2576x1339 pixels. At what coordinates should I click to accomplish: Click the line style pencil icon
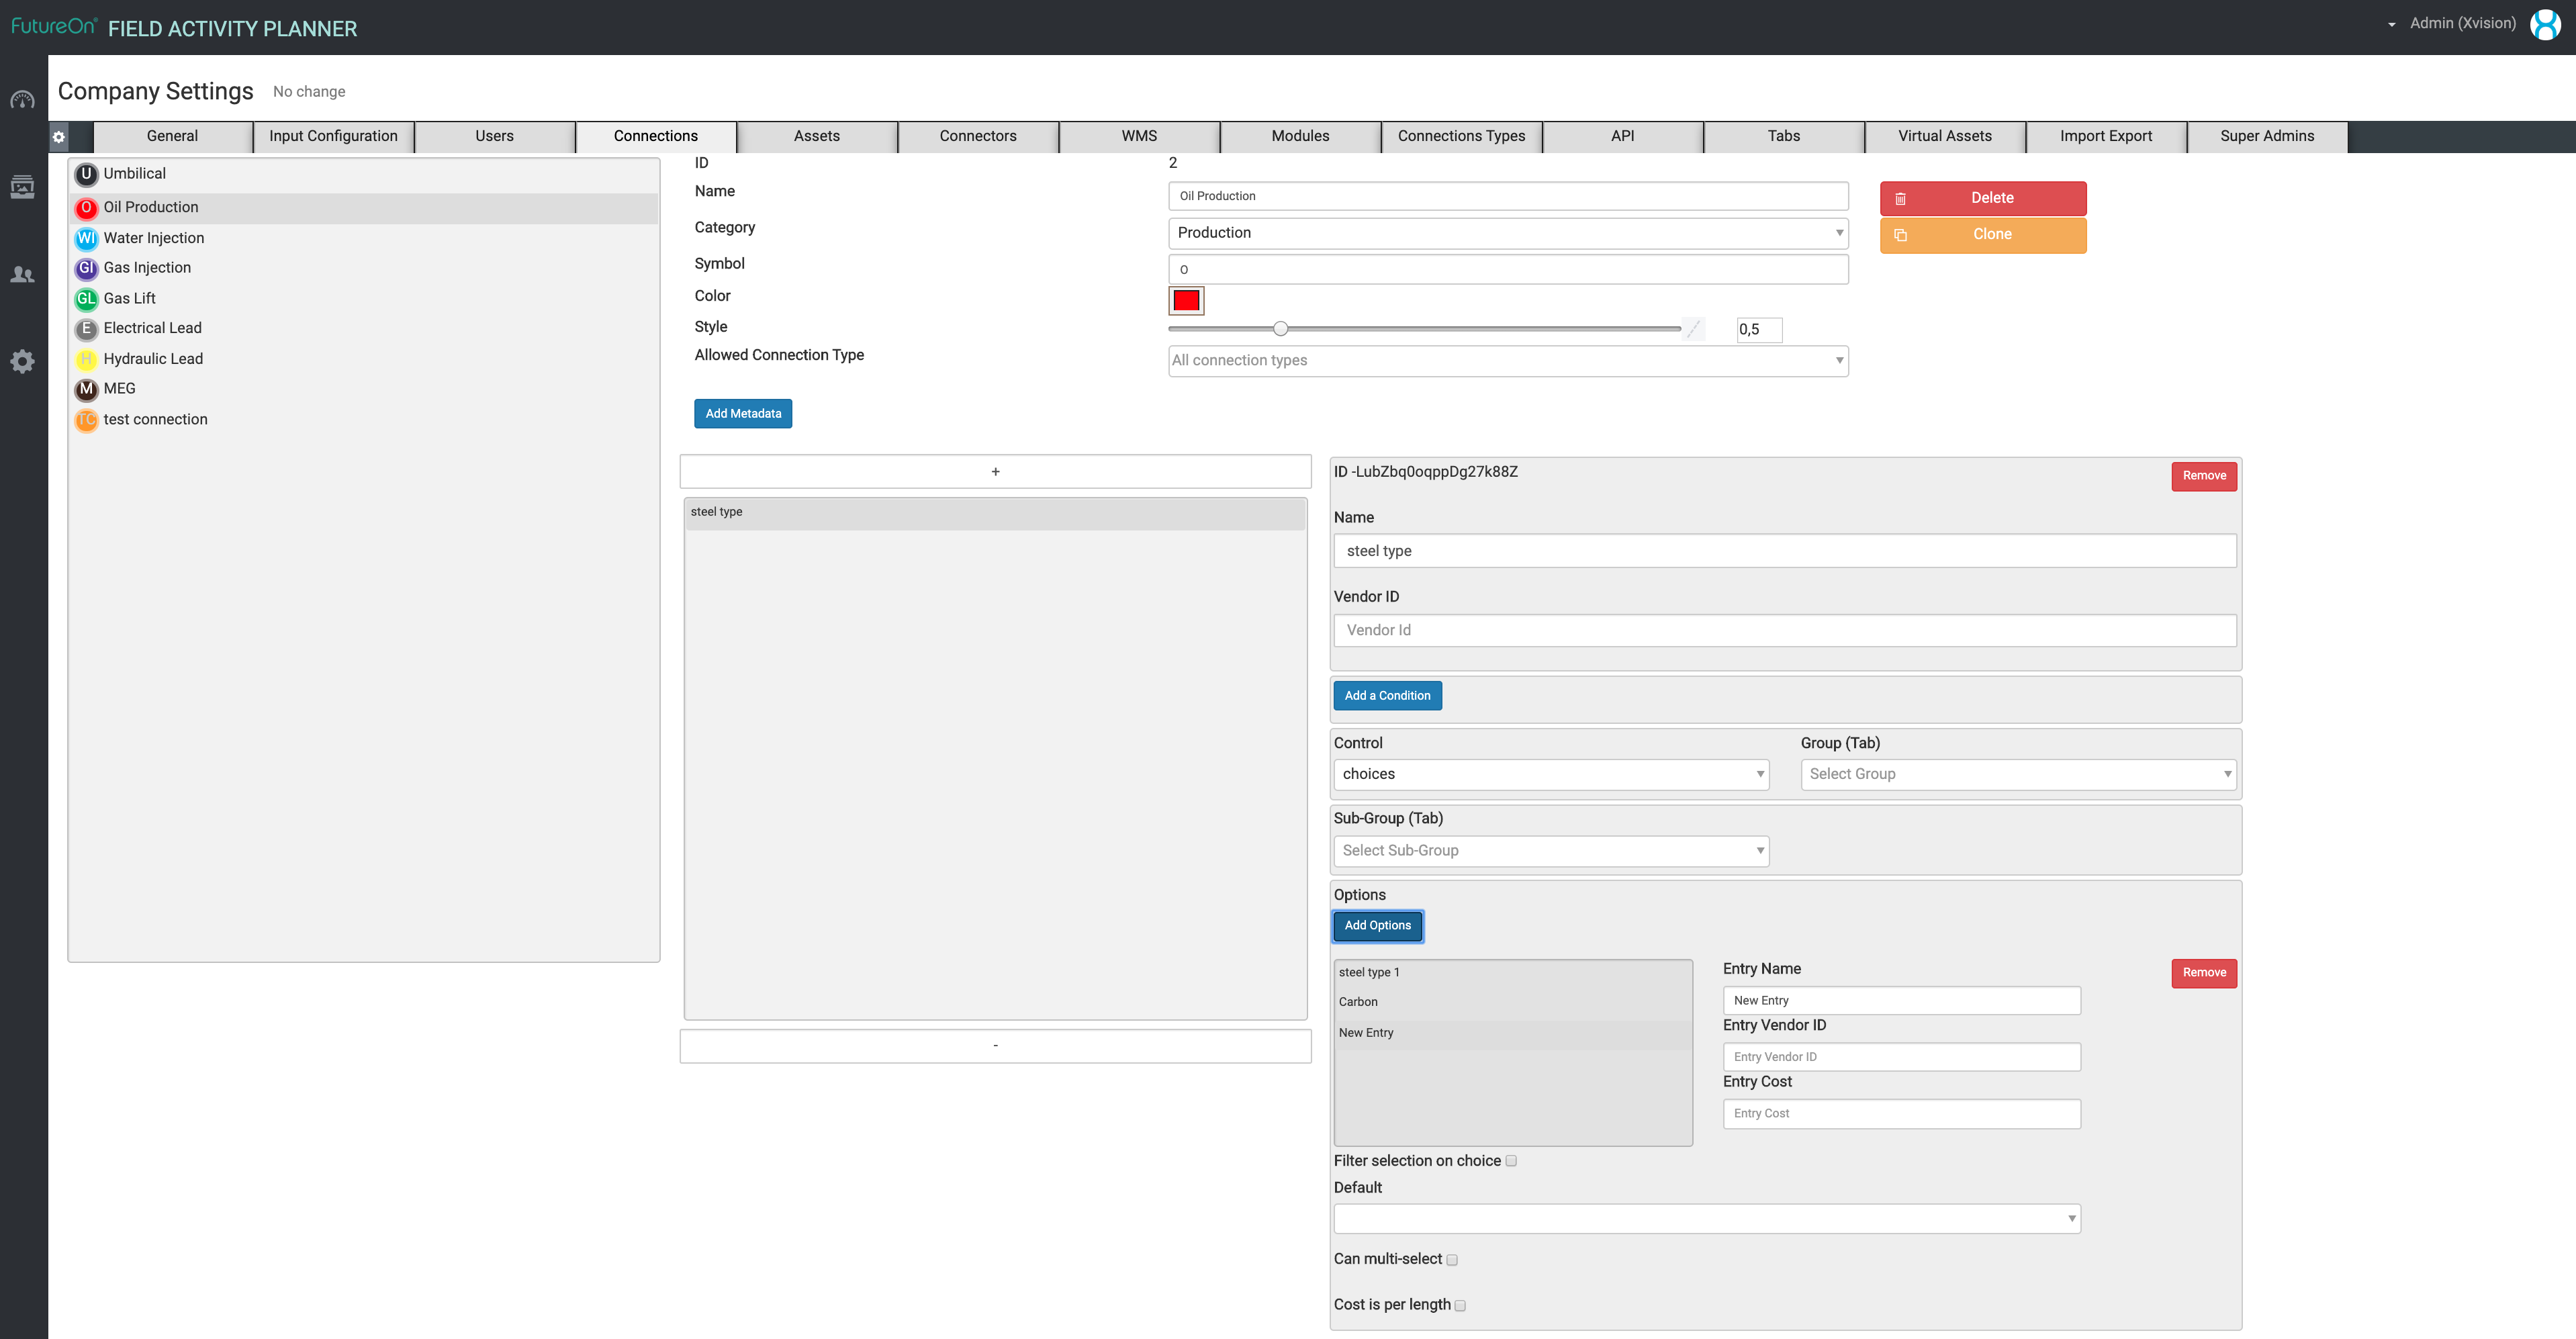[1693, 329]
